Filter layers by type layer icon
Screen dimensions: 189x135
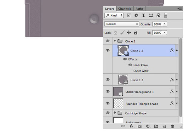coord(143,15)
